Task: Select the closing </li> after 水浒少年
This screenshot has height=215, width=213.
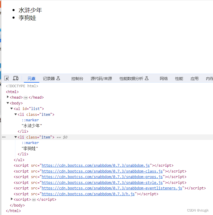Action: click(23, 132)
